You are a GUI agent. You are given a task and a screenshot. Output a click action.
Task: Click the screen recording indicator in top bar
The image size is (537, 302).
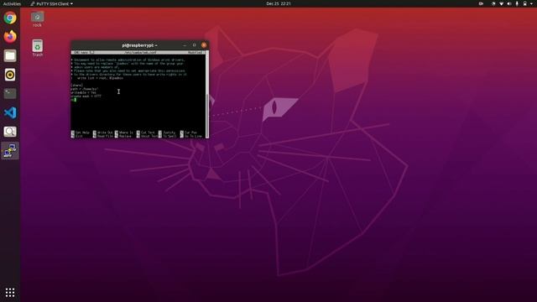pyautogui.click(x=481, y=3)
